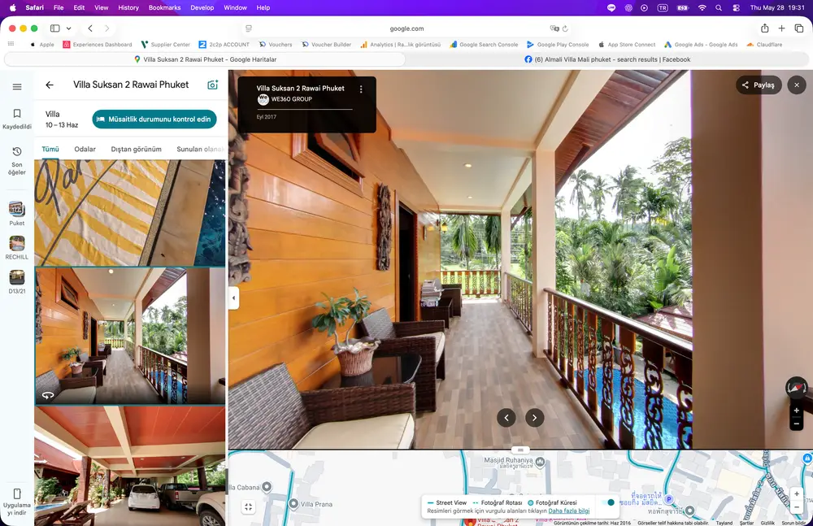
Task: Open Kaydedildi saved places
Action: [x=17, y=119]
